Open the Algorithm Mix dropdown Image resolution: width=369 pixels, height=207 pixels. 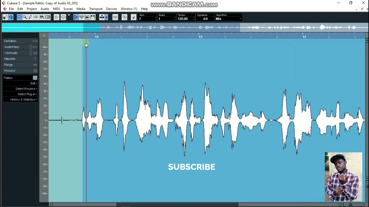click(229, 19)
